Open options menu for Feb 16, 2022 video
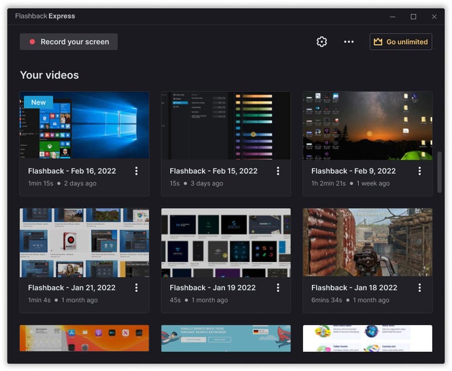This screenshot has width=452, height=371. 136,171
